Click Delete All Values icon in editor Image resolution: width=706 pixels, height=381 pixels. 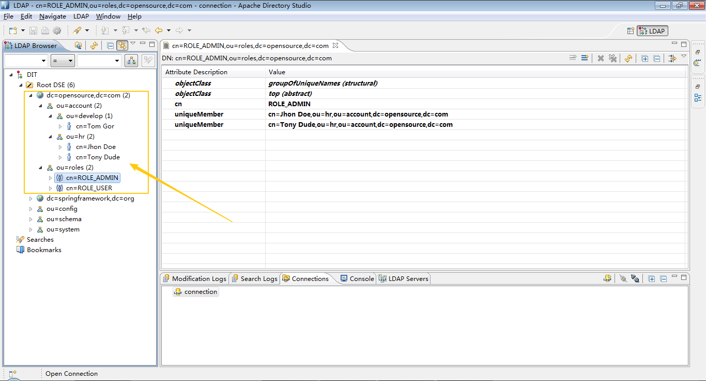tap(612, 58)
